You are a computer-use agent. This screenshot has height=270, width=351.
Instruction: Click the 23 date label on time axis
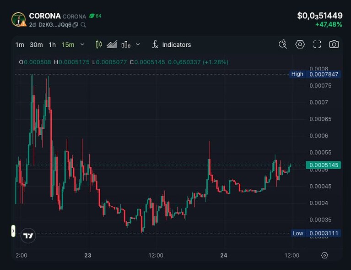88,255
